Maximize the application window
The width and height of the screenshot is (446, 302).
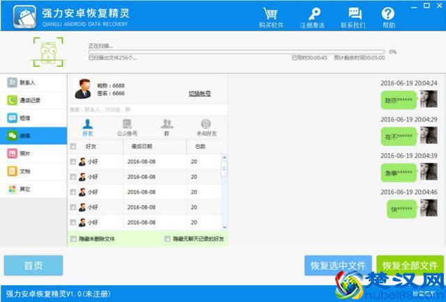[426, 6]
